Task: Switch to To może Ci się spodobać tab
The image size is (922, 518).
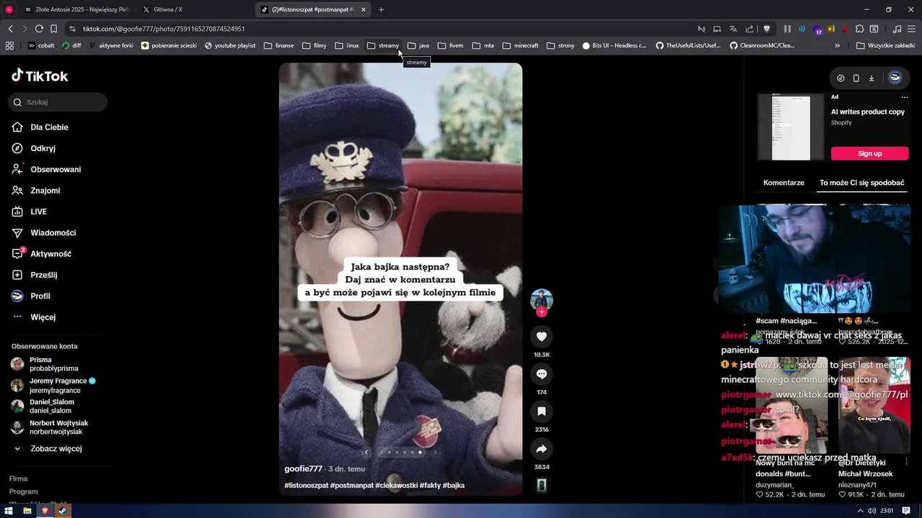Action: point(861,183)
